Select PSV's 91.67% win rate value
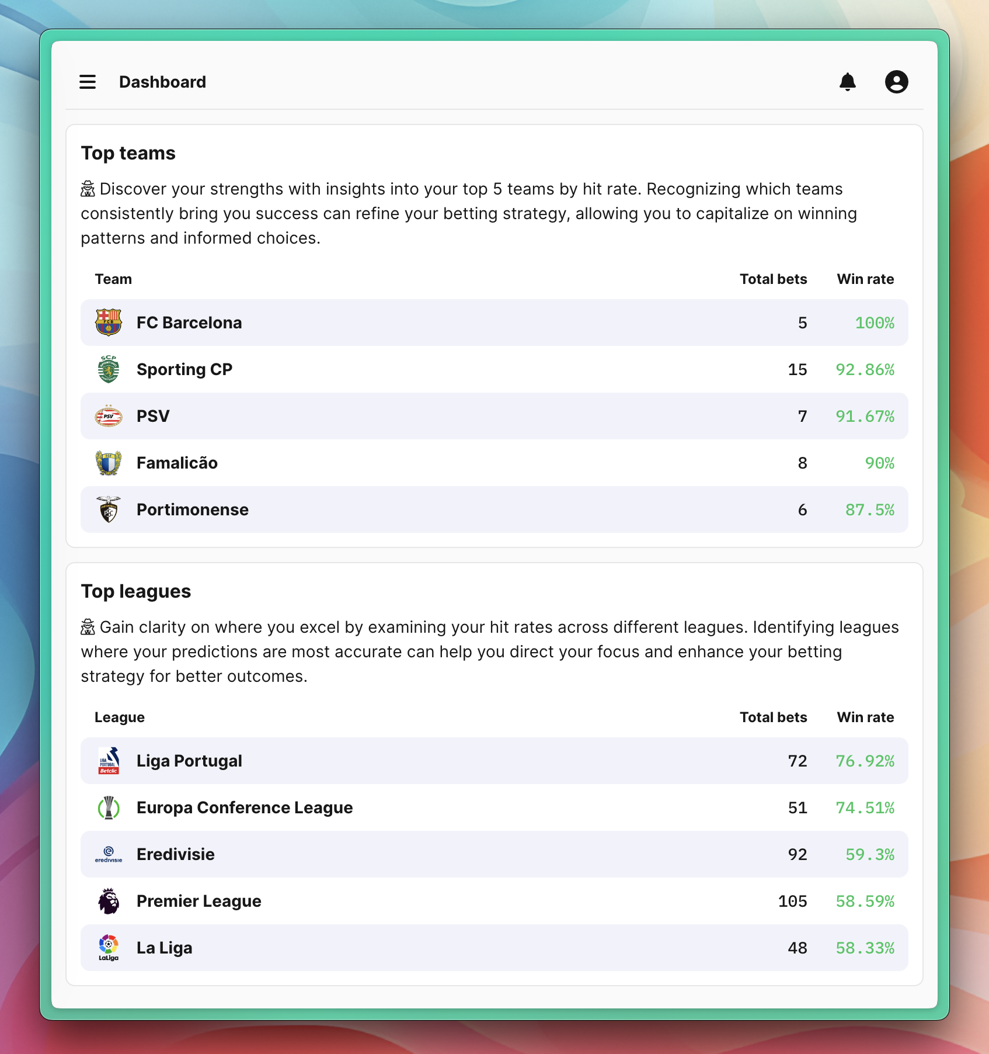Image resolution: width=989 pixels, height=1054 pixels. [865, 416]
